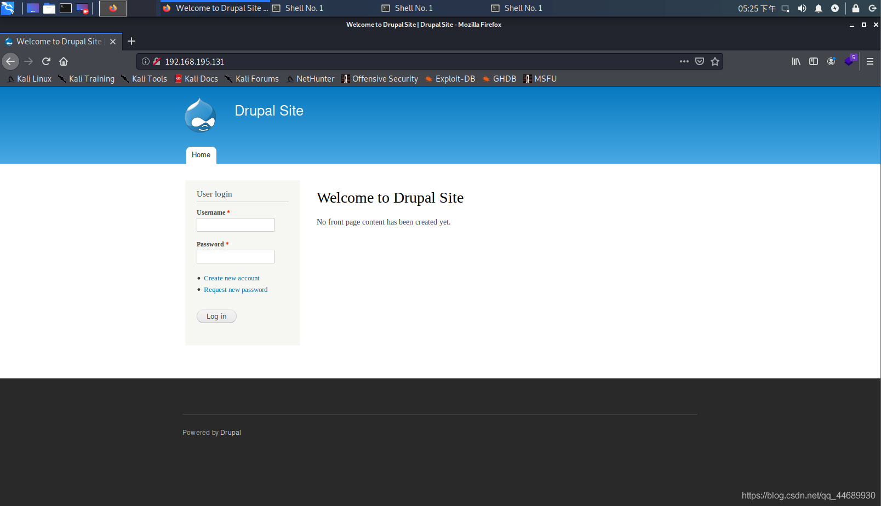Open Kali Linux bookmark
The height and width of the screenshot is (506, 881).
[x=30, y=79]
